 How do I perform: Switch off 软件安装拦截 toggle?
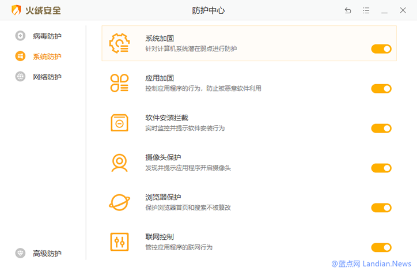click(381, 128)
